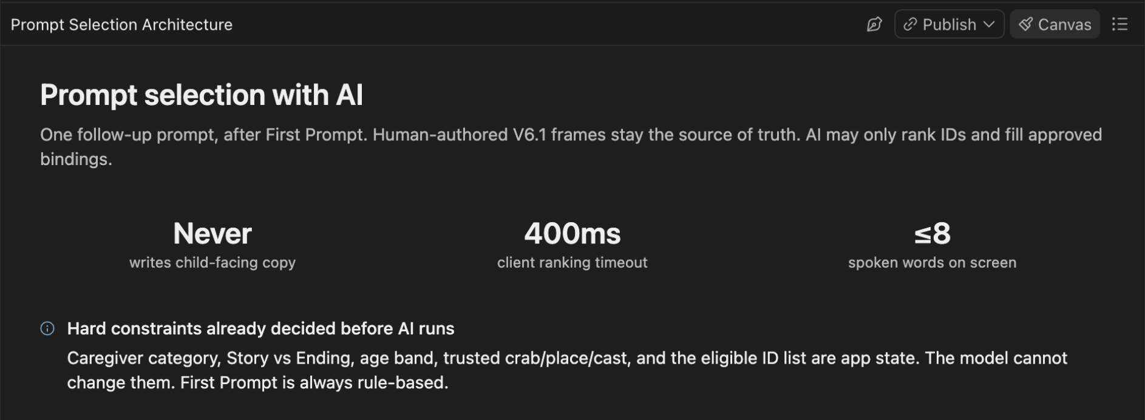Click 'client ranking timeout' caption

[x=572, y=262]
